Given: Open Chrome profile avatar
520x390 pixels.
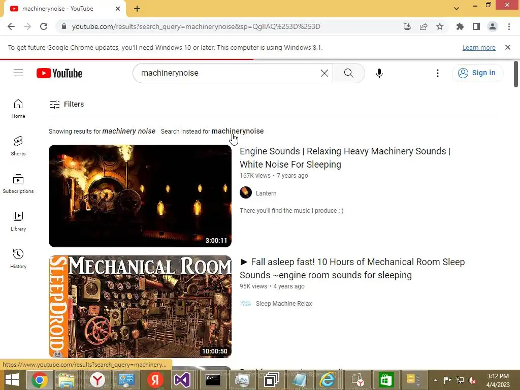Looking at the screenshot, I should 493,26.
